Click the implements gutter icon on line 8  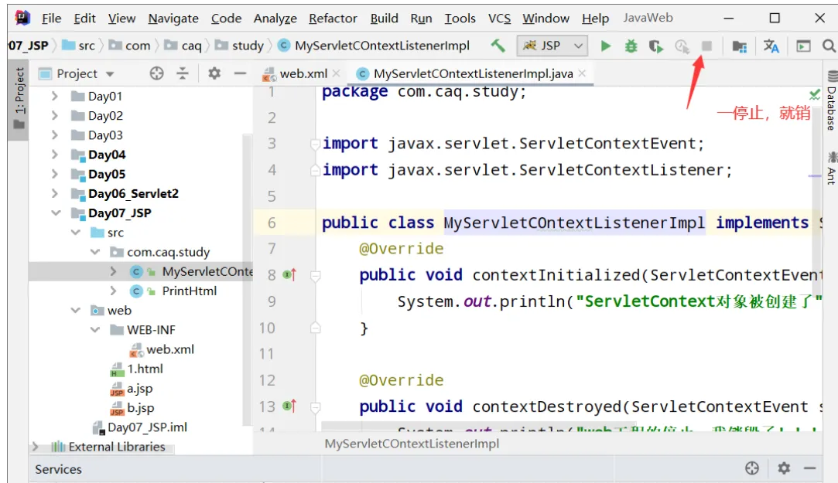(289, 275)
